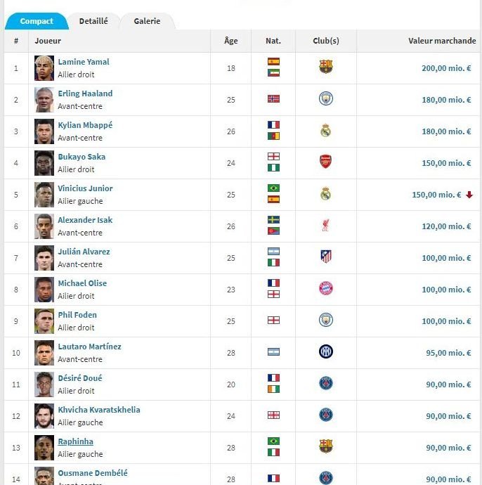This screenshot has width=482, height=485.
Task: Open Lamine Yamal's player profile link
Action: point(84,62)
